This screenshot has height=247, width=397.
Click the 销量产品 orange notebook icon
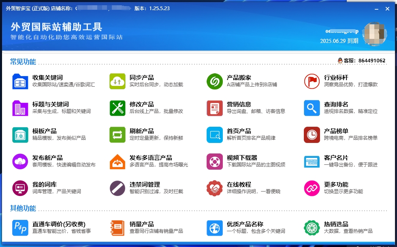point(117,228)
